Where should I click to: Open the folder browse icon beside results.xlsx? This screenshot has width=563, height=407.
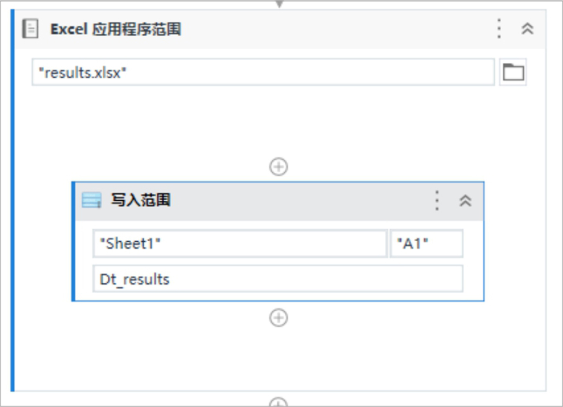(513, 72)
